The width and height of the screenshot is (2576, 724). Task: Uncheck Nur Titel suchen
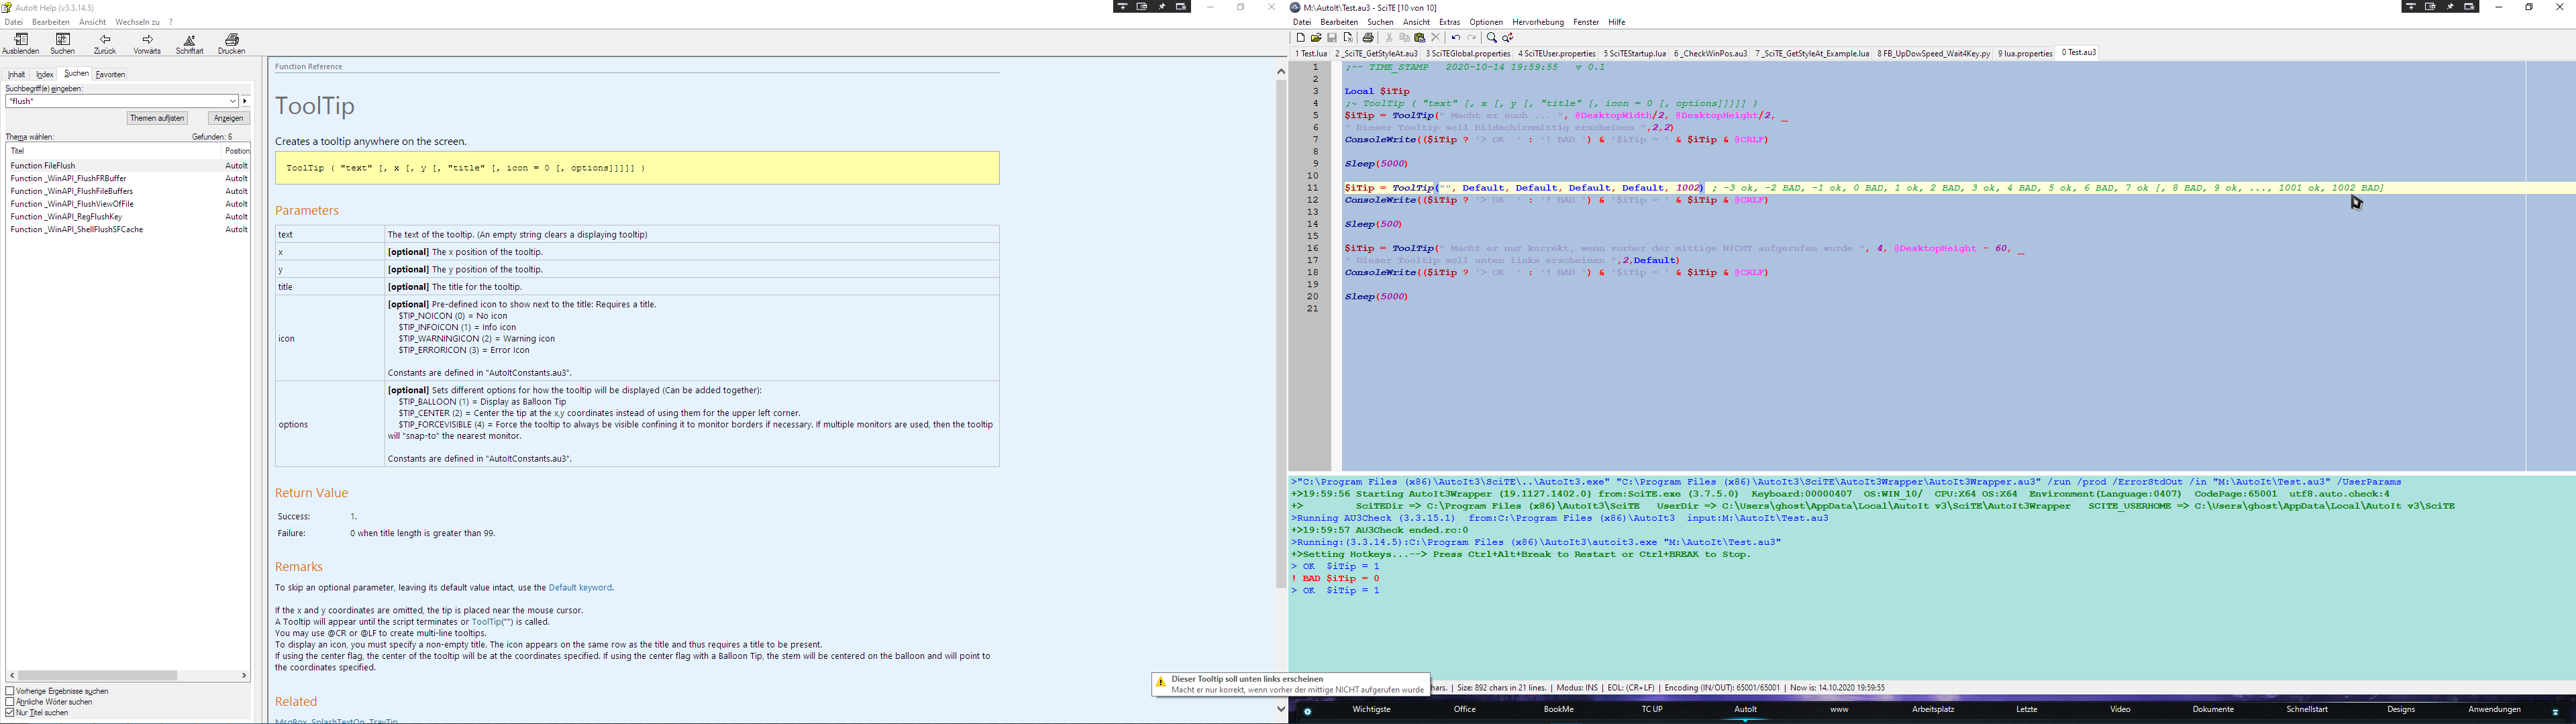pyautogui.click(x=10, y=713)
